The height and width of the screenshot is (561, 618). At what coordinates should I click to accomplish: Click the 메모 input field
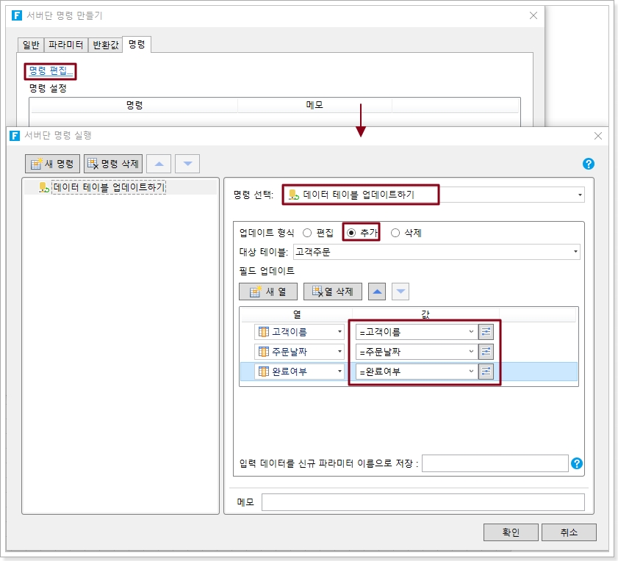[423, 502]
